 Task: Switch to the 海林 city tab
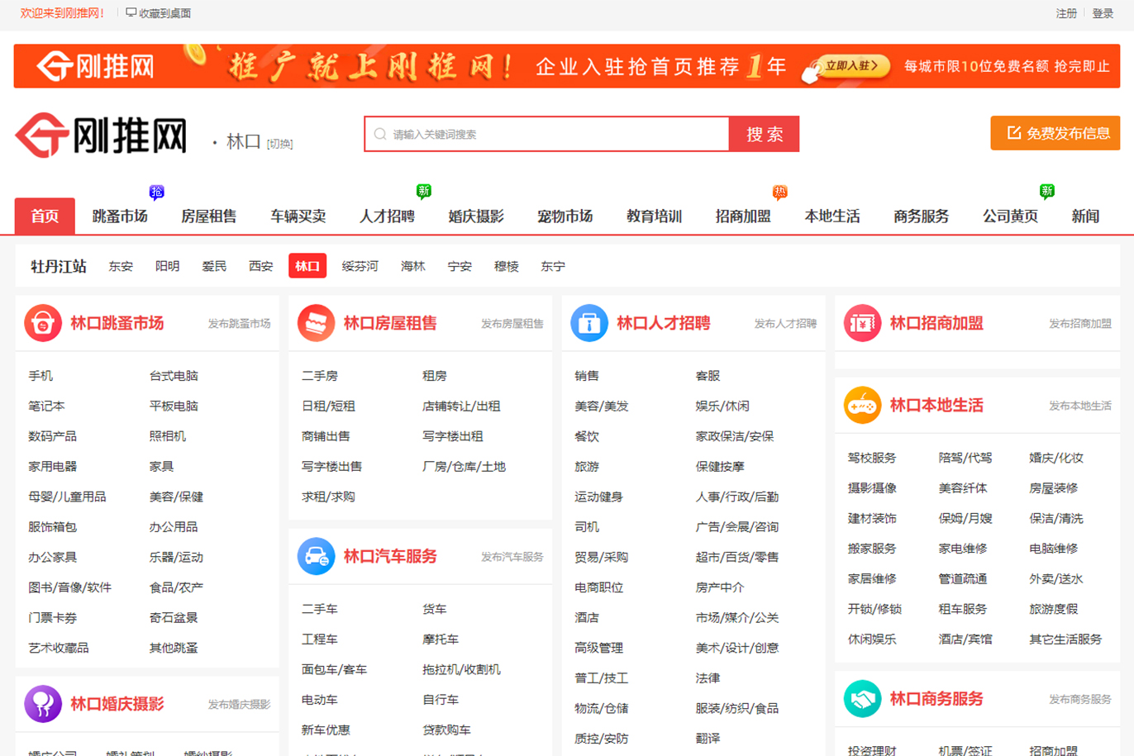(412, 266)
